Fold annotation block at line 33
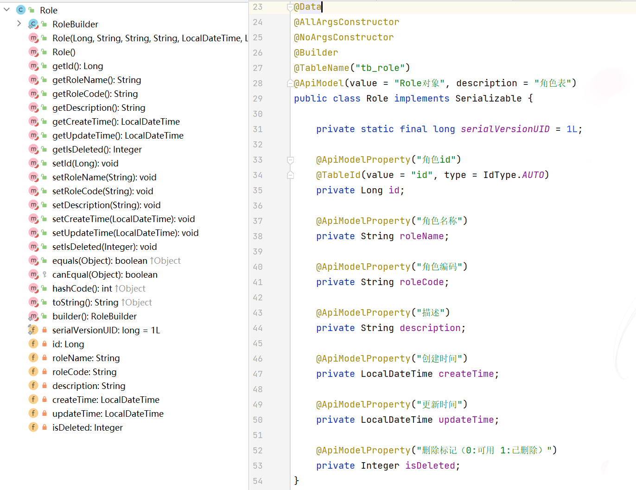The image size is (636, 490). (x=290, y=160)
